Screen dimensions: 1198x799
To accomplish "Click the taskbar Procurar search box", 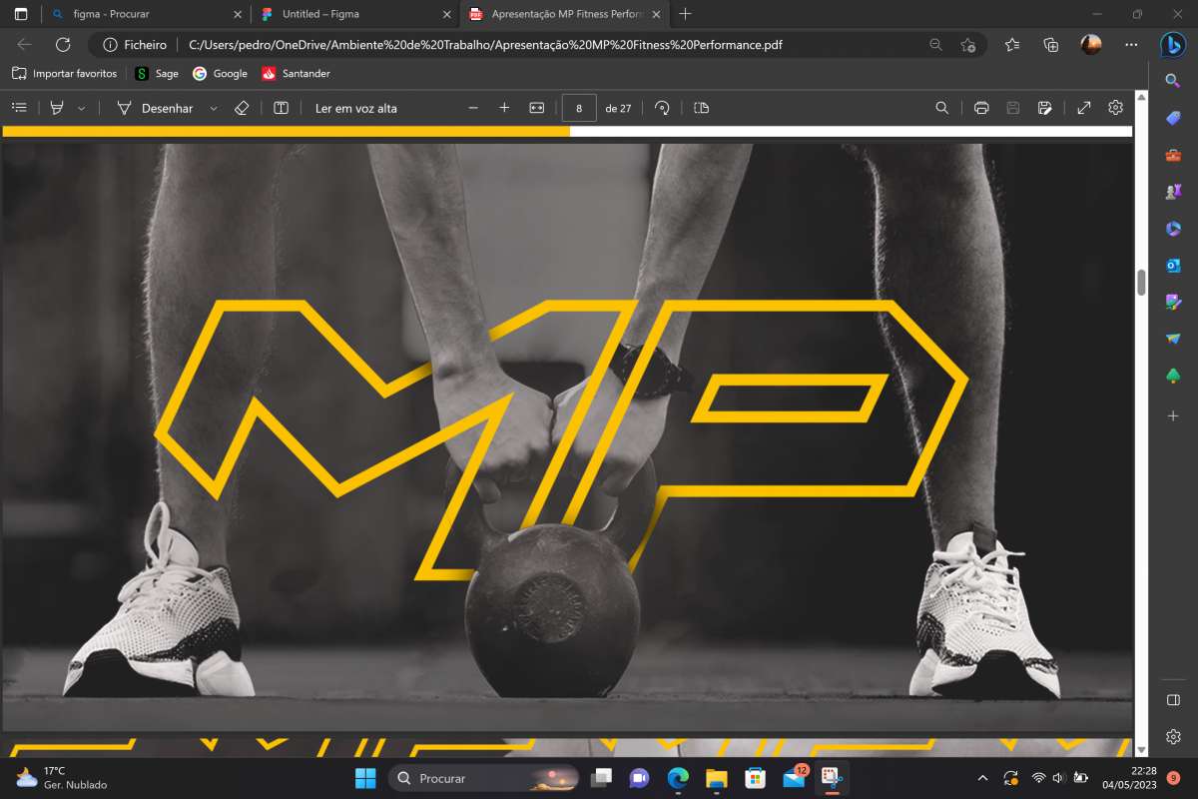I will (x=484, y=778).
